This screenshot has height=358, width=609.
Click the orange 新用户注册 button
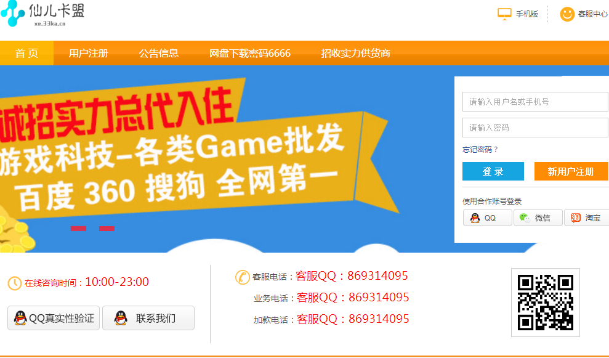pyautogui.click(x=571, y=171)
